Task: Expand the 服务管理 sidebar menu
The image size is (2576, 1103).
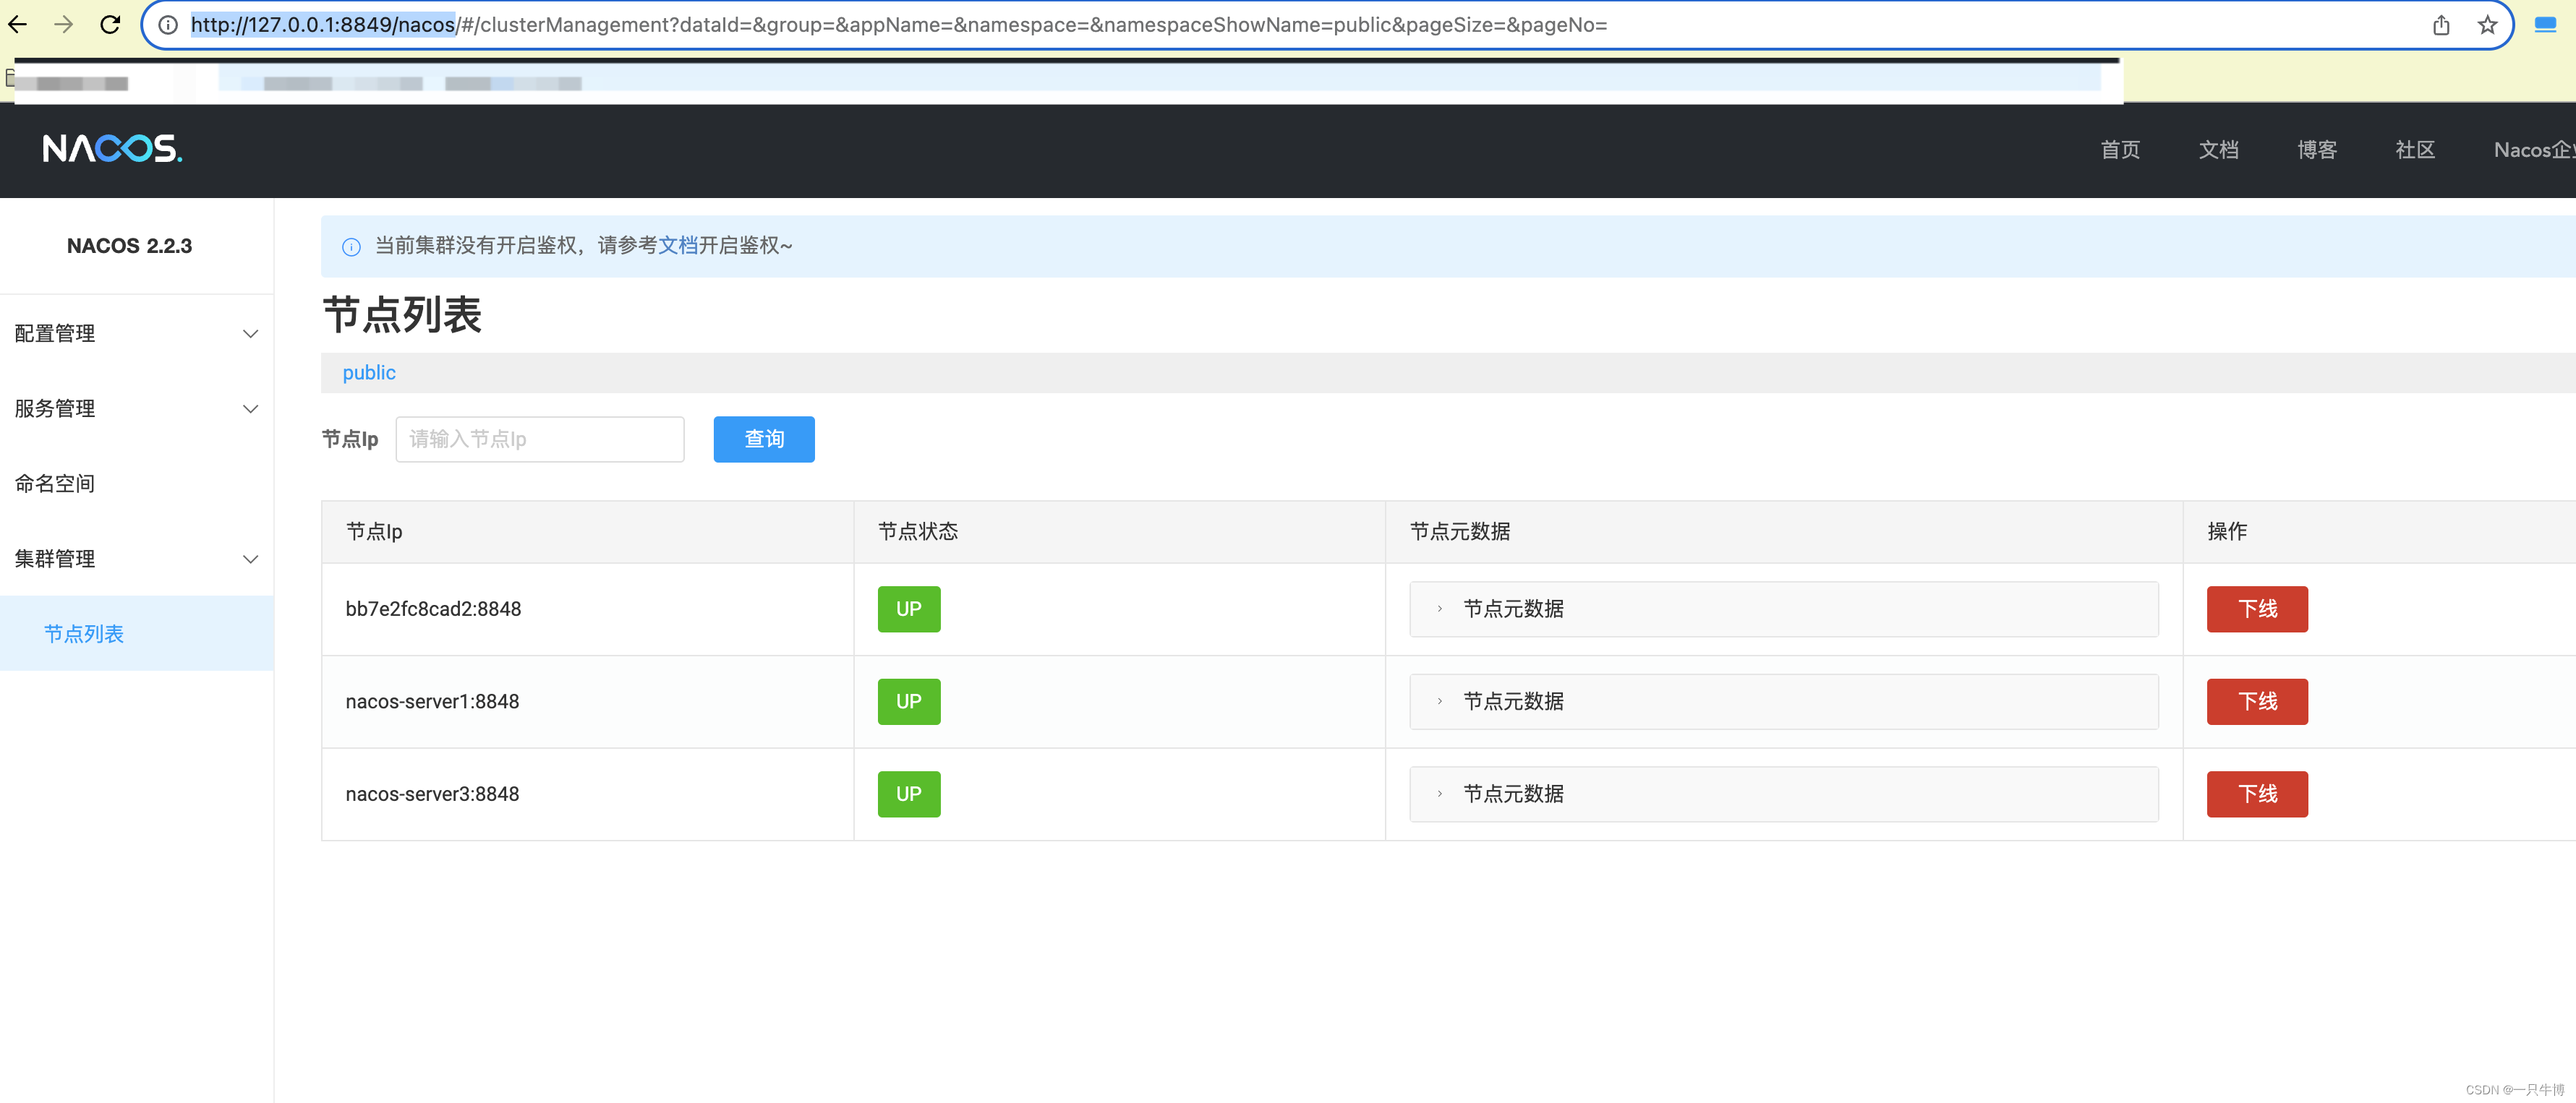Action: pyautogui.click(x=137, y=408)
